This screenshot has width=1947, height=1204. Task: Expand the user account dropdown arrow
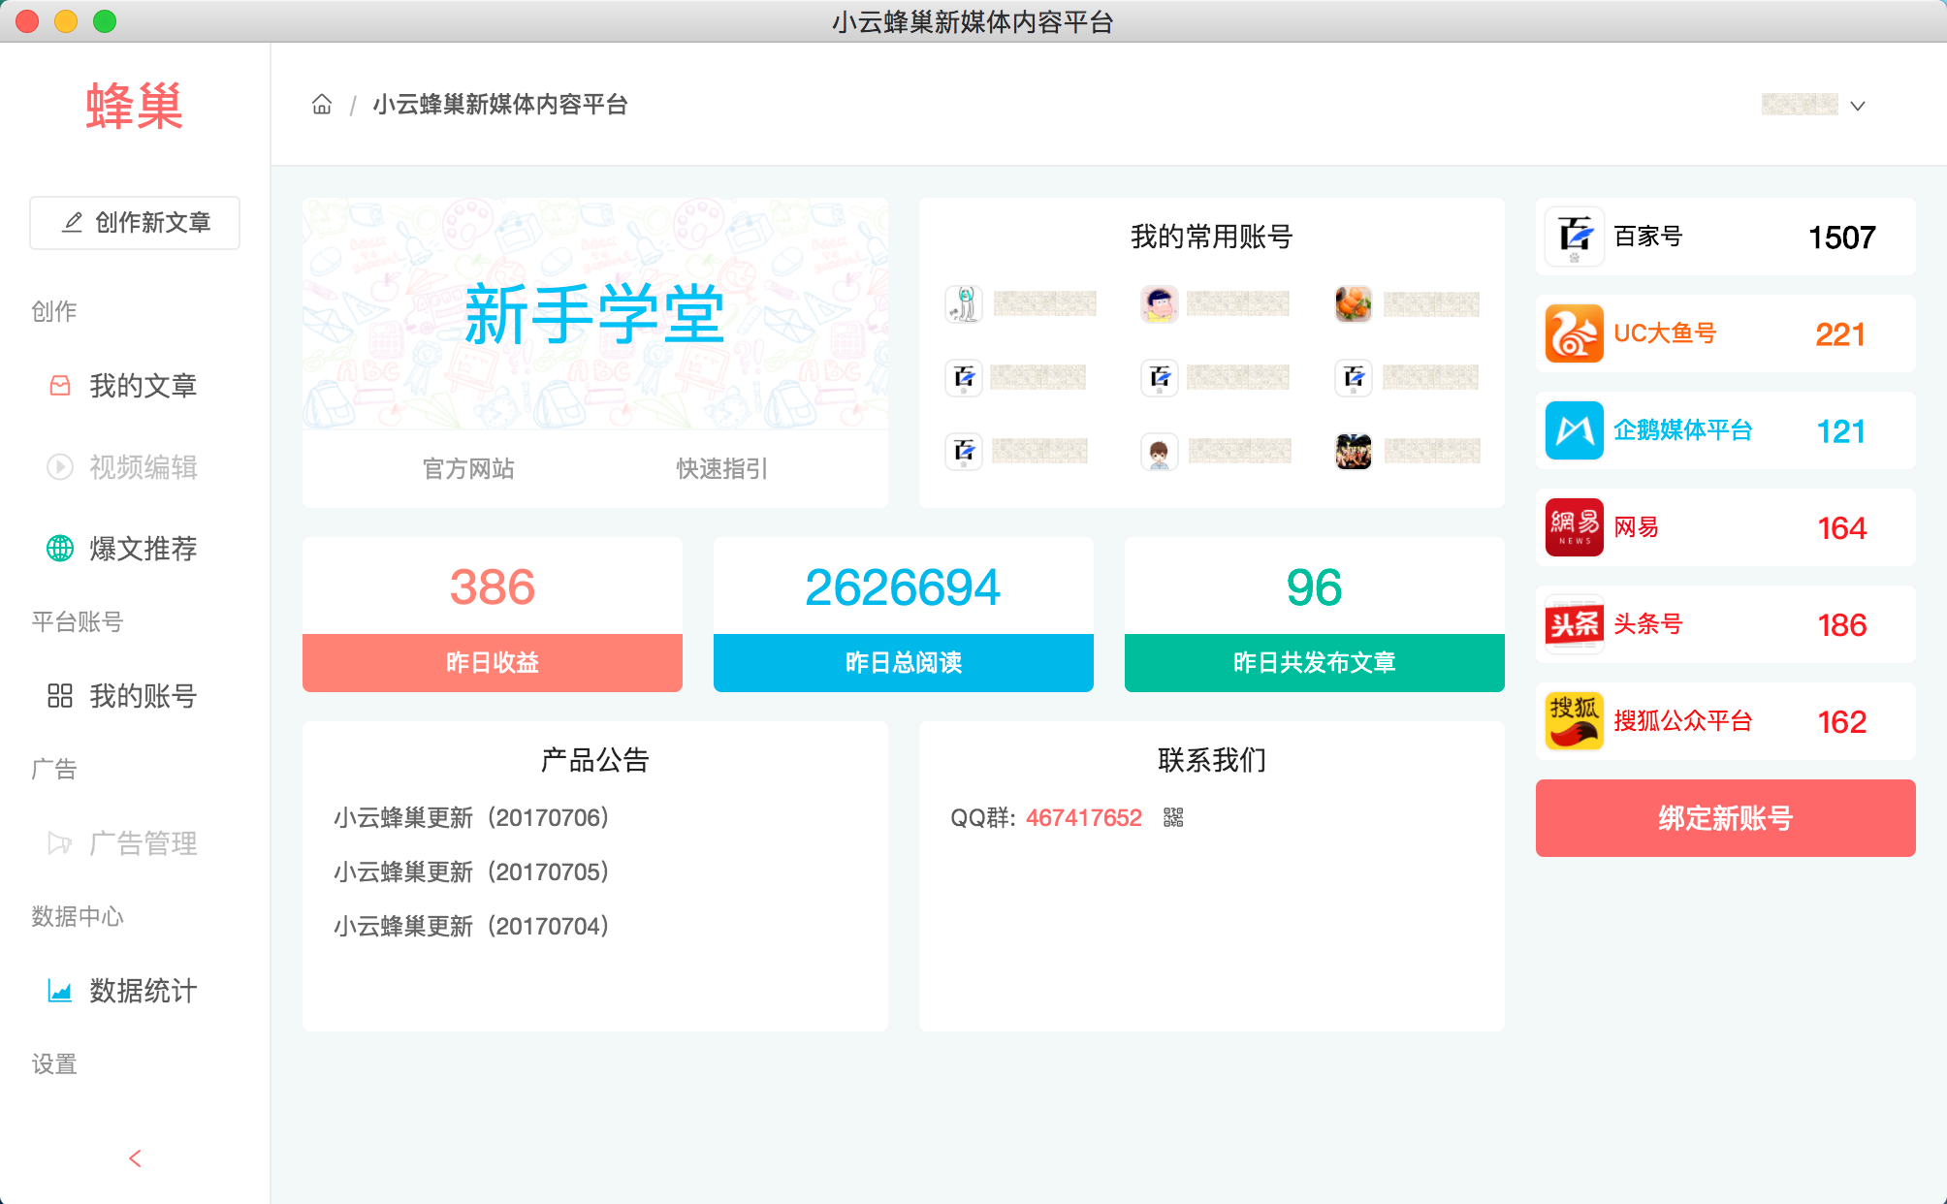[1857, 106]
